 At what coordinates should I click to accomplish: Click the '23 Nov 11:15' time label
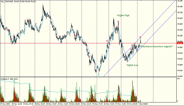pyautogui.click(x=63, y=104)
